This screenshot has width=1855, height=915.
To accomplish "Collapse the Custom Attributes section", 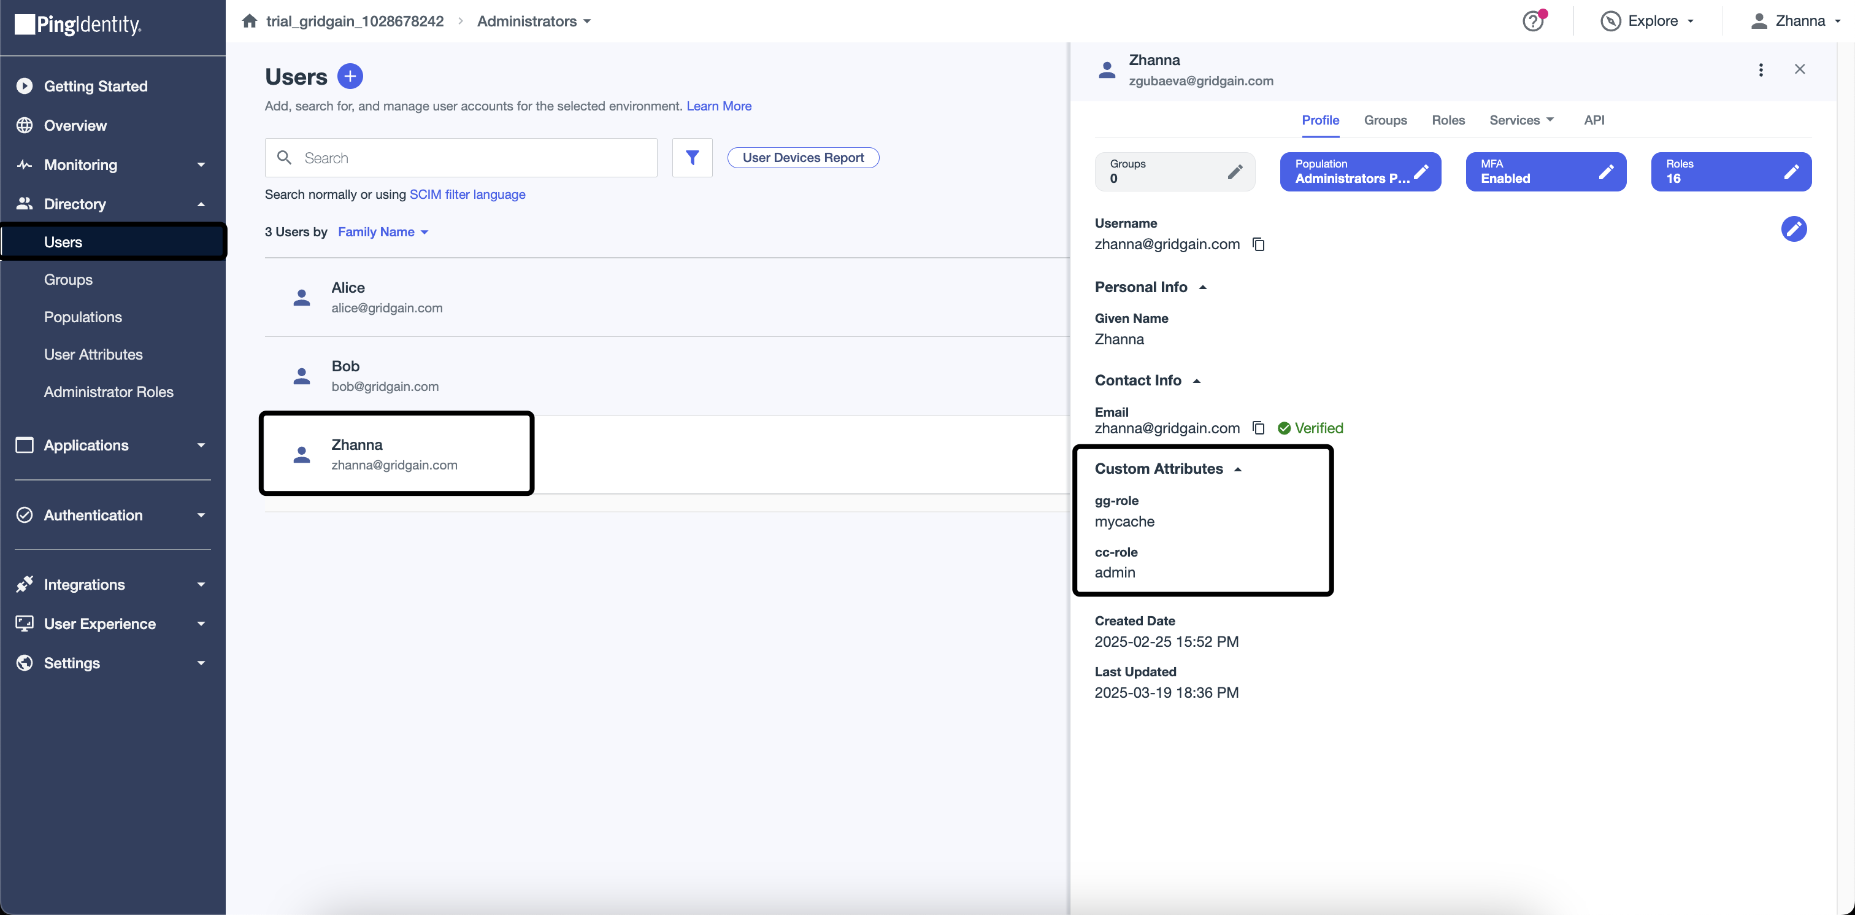I will tap(1238, 469).
